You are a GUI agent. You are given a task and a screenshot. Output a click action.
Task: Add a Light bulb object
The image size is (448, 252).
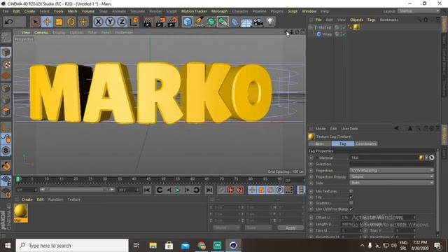(x=270, y=22)
